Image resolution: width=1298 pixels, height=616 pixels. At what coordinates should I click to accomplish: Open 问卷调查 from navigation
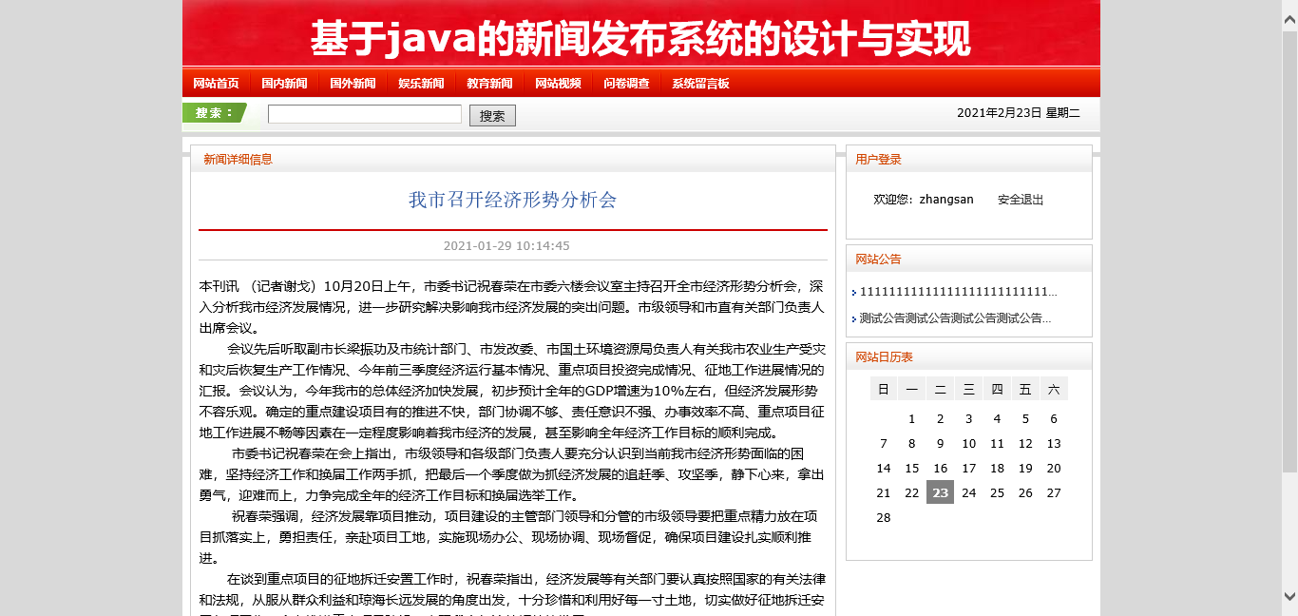click(x=626, y=84)
